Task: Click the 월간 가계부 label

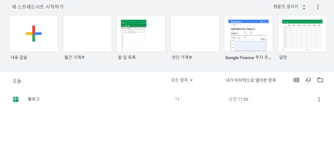Action: pos(75,57)
